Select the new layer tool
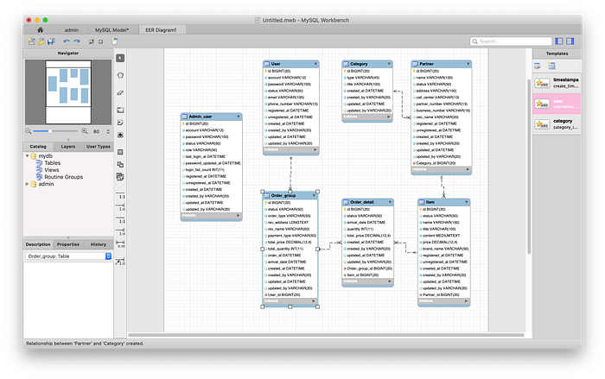The width and height of the screenshot is (605, 379). coord(120,110)
